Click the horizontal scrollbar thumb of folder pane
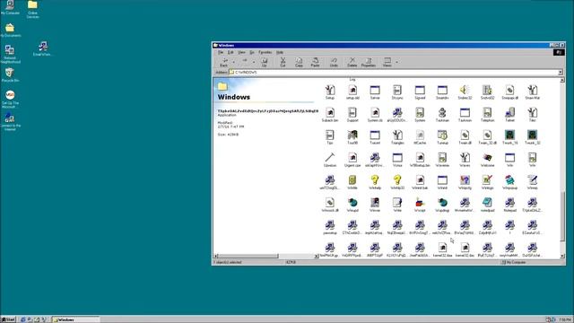The width and height of the screenshot is (574, 323). click(248, 256)
